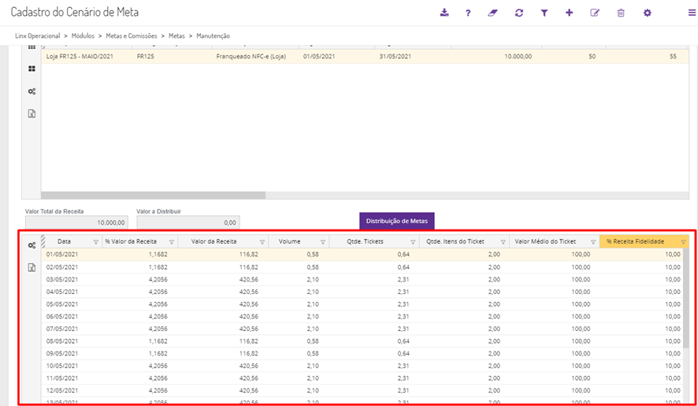The image size is (698, 406).
Task: Click the download icon in top toolbar
Action: [x=444, y=13]
